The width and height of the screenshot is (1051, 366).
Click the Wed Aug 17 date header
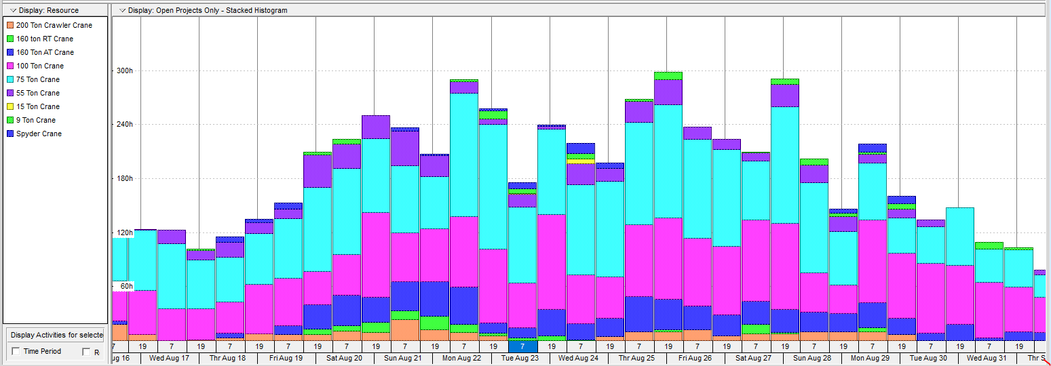(170, 358)
